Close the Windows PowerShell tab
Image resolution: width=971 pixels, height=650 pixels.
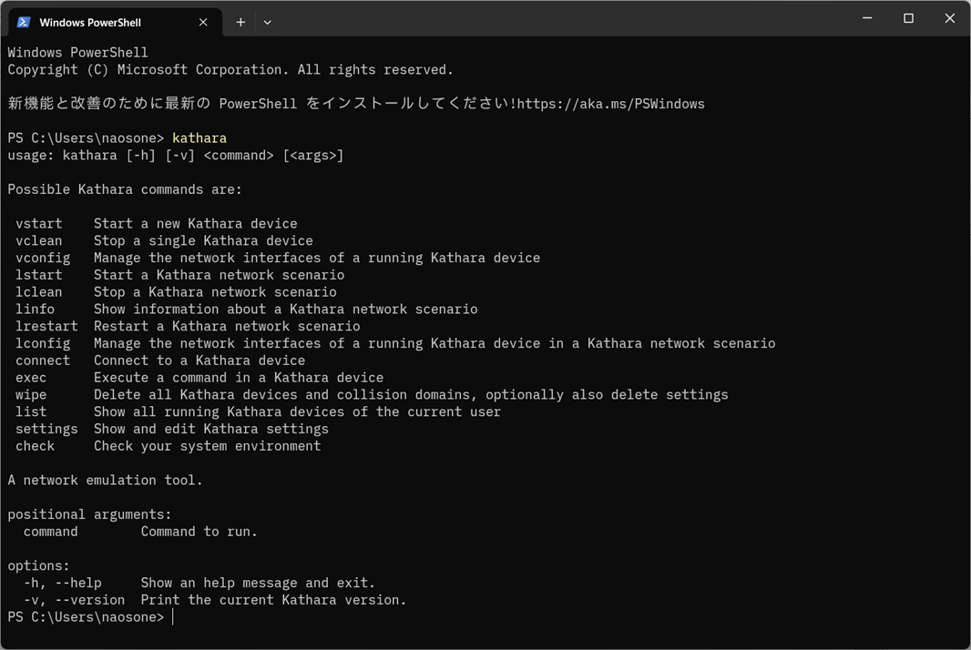click(x=203, y=22)
